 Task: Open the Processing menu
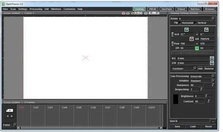click(36, 9)
